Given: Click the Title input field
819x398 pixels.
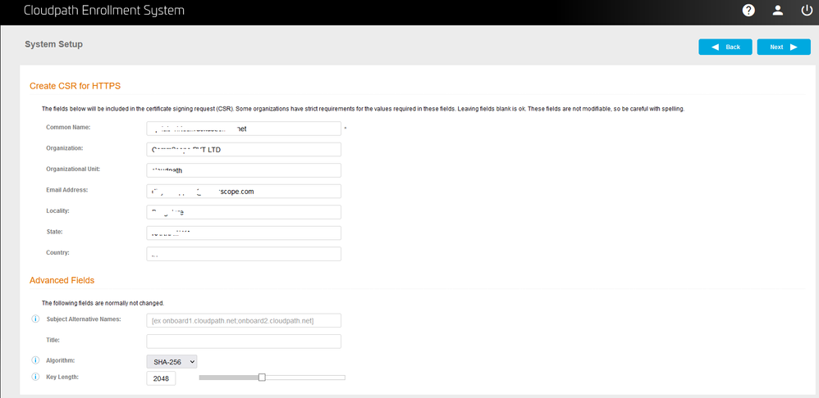Looking at the screenshot, I should 244,341.
